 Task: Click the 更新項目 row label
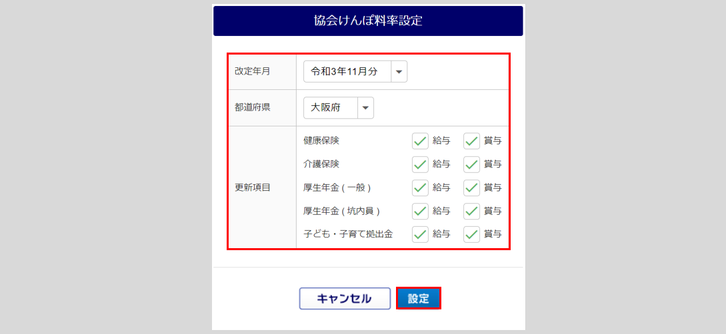[253, 188]
